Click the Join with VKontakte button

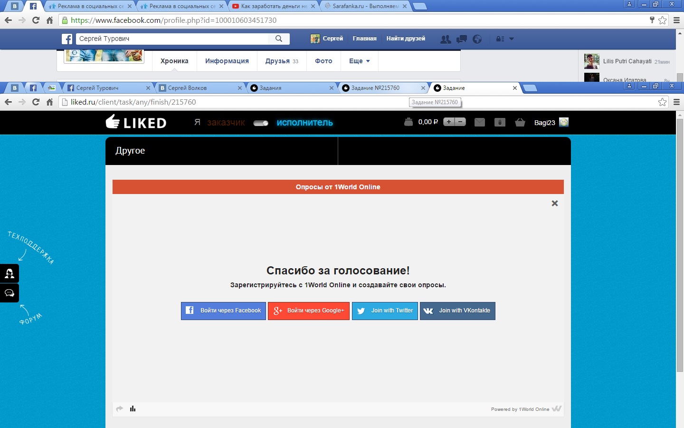coord(457,311)
